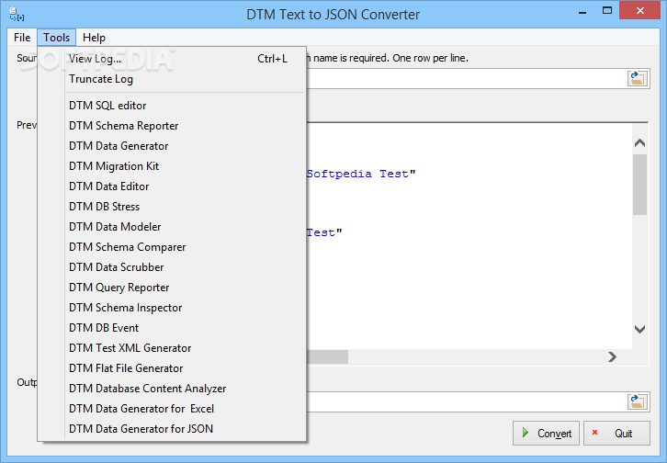Open the Help menu

pyautogui.click(x=94, y=38)
